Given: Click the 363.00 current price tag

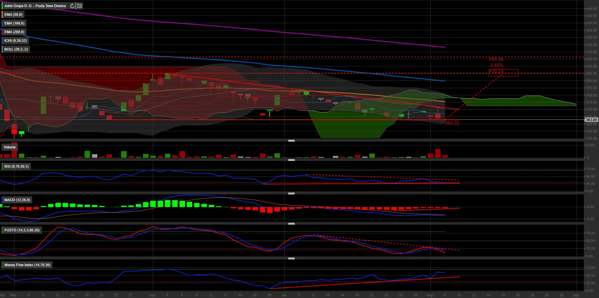Looking at the screenshot, I should (x=591, y=120).
